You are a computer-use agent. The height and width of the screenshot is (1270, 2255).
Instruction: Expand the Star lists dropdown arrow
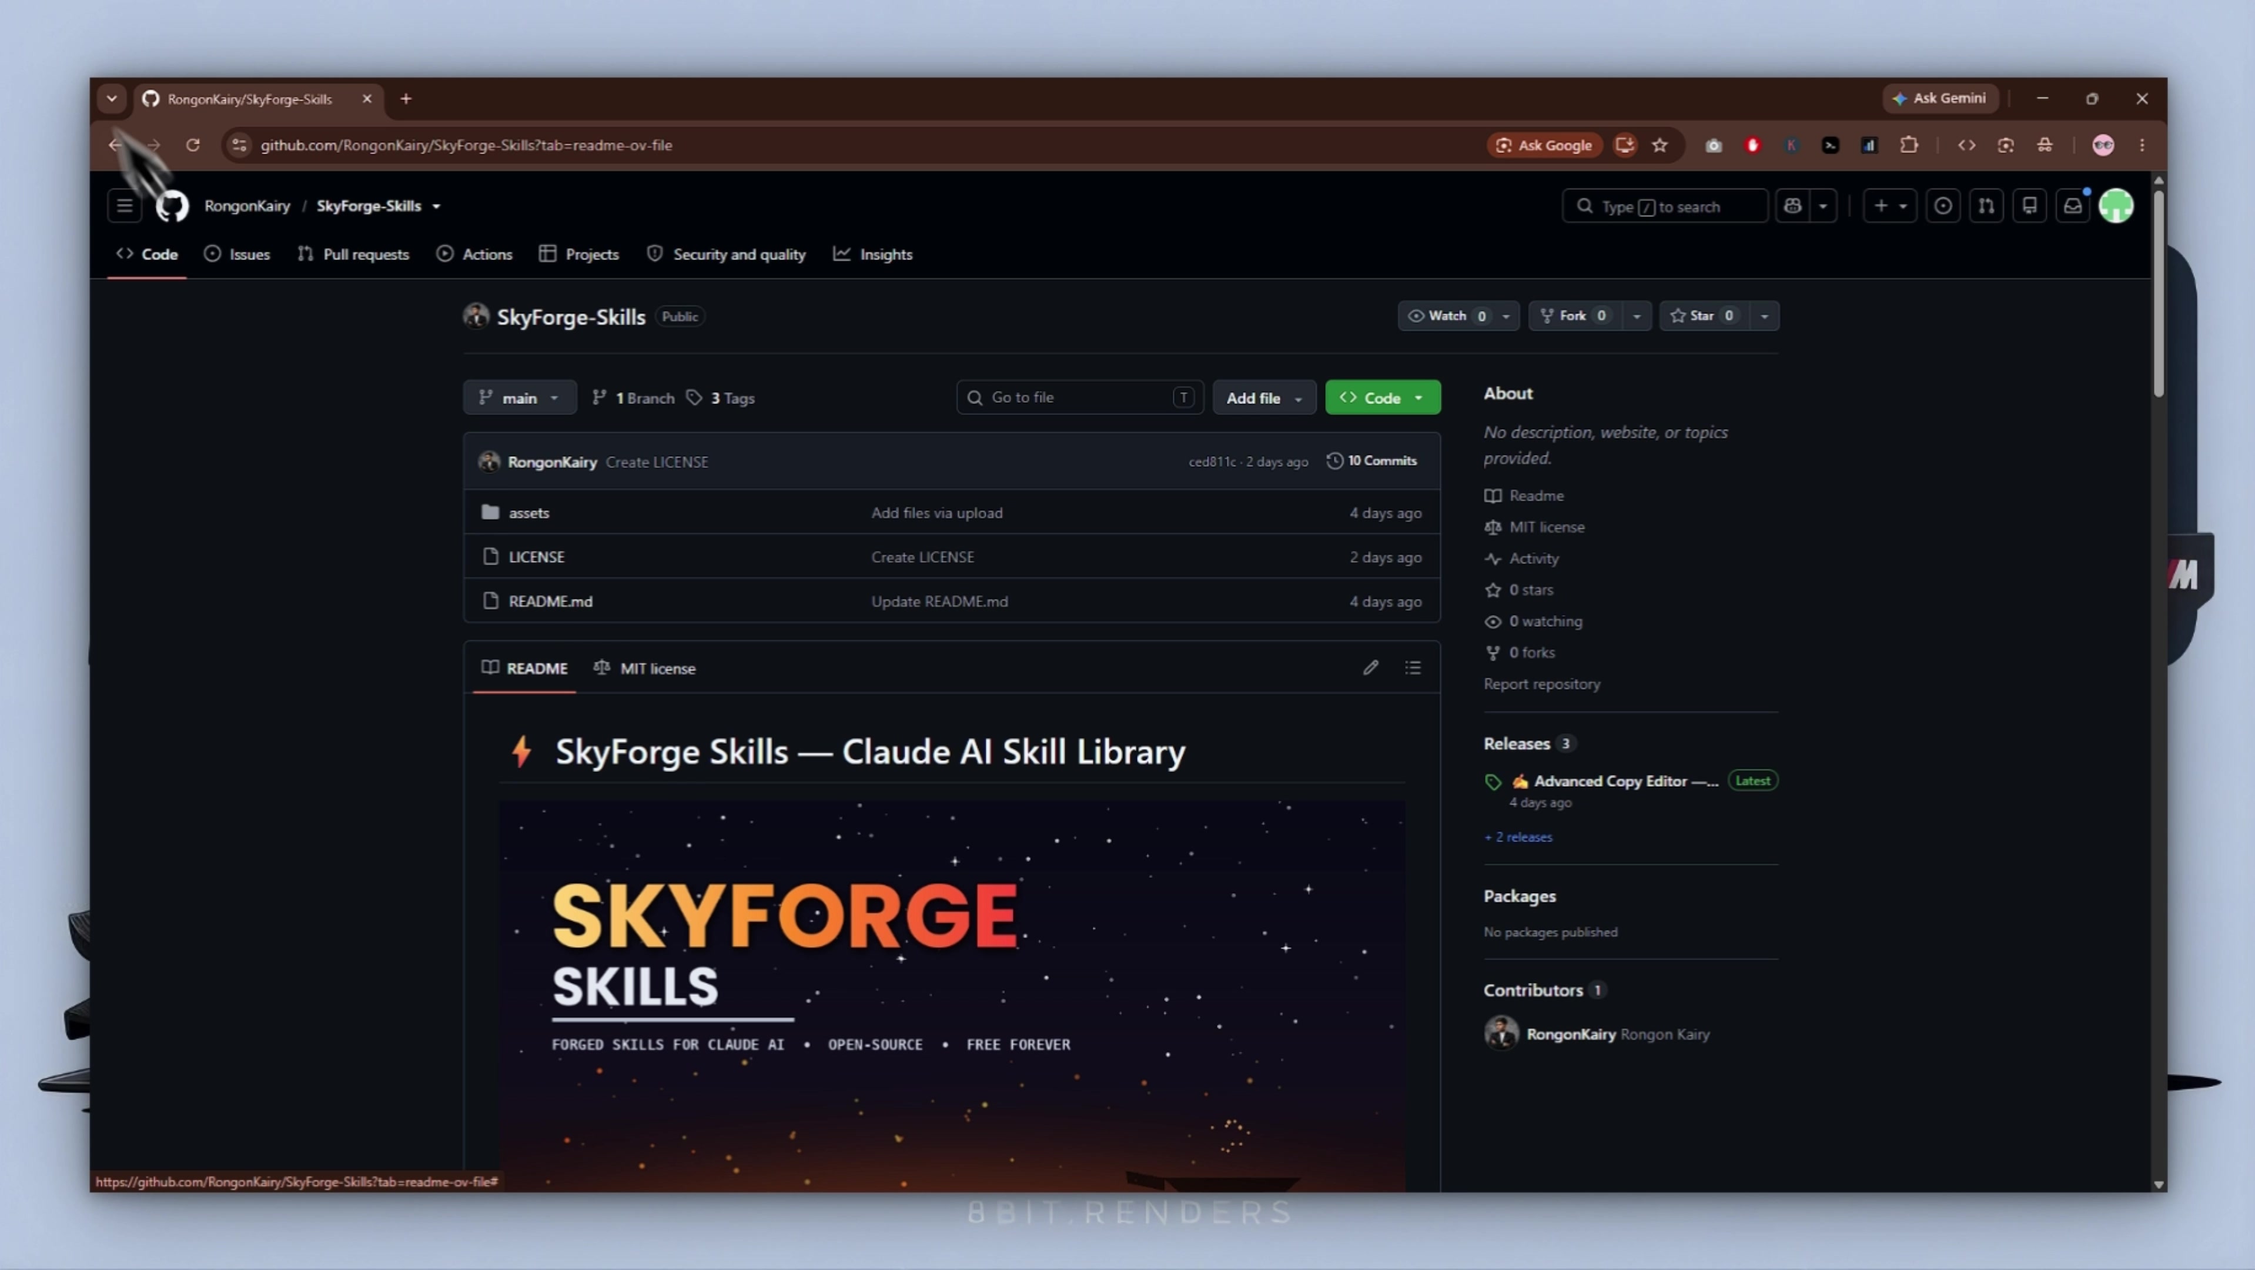click(x=1765, y=316)
